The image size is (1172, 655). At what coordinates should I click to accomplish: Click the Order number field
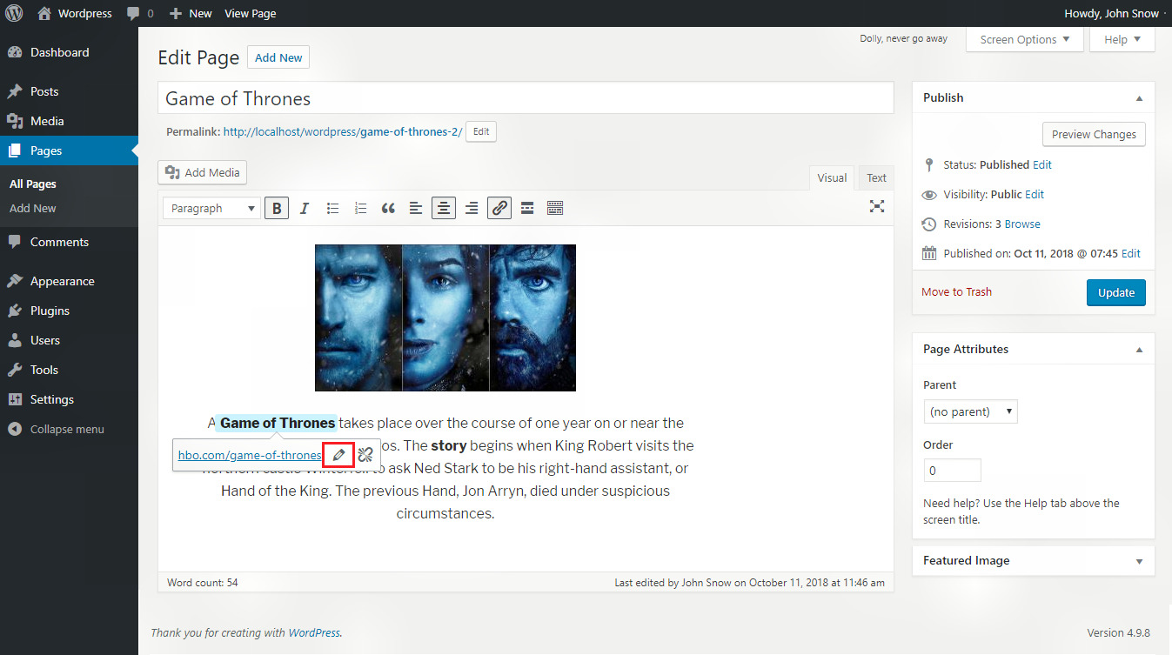(x=952, y=471)
